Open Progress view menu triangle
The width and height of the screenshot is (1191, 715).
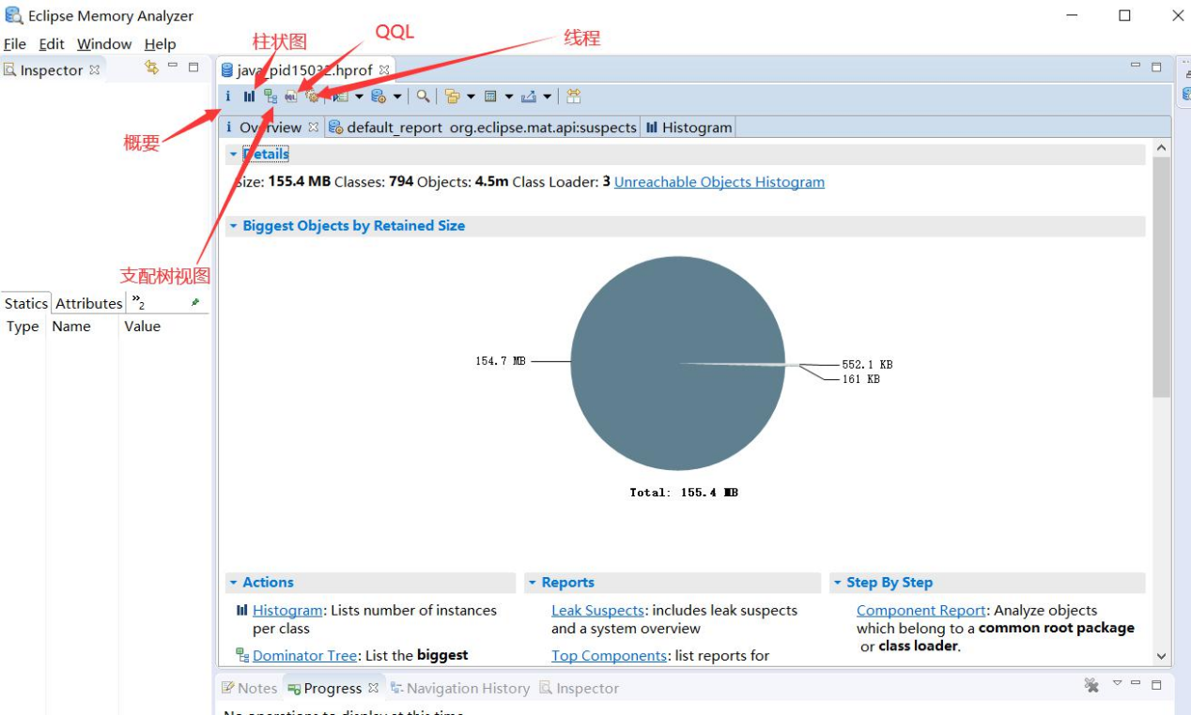1117,684
